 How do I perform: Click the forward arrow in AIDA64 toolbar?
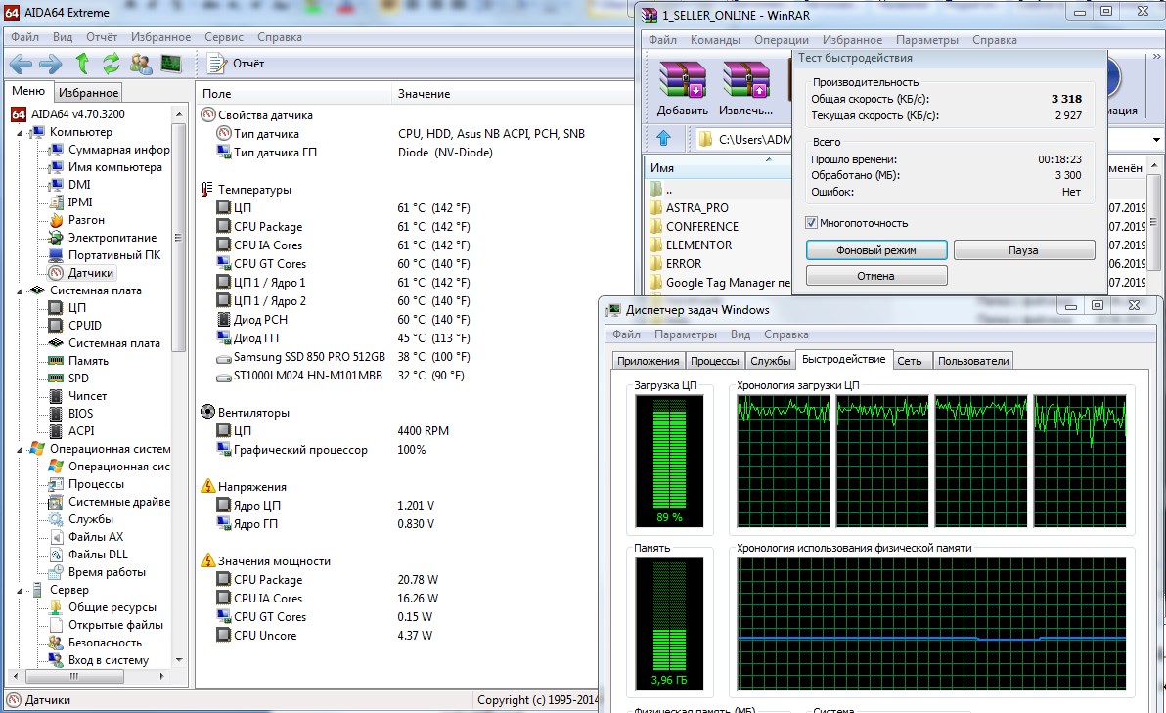pos(51,64)
